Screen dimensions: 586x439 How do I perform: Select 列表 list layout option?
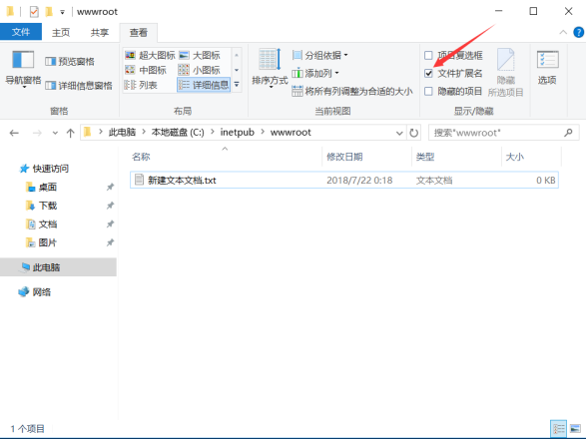pyautogui.click(x=141, y=85)
